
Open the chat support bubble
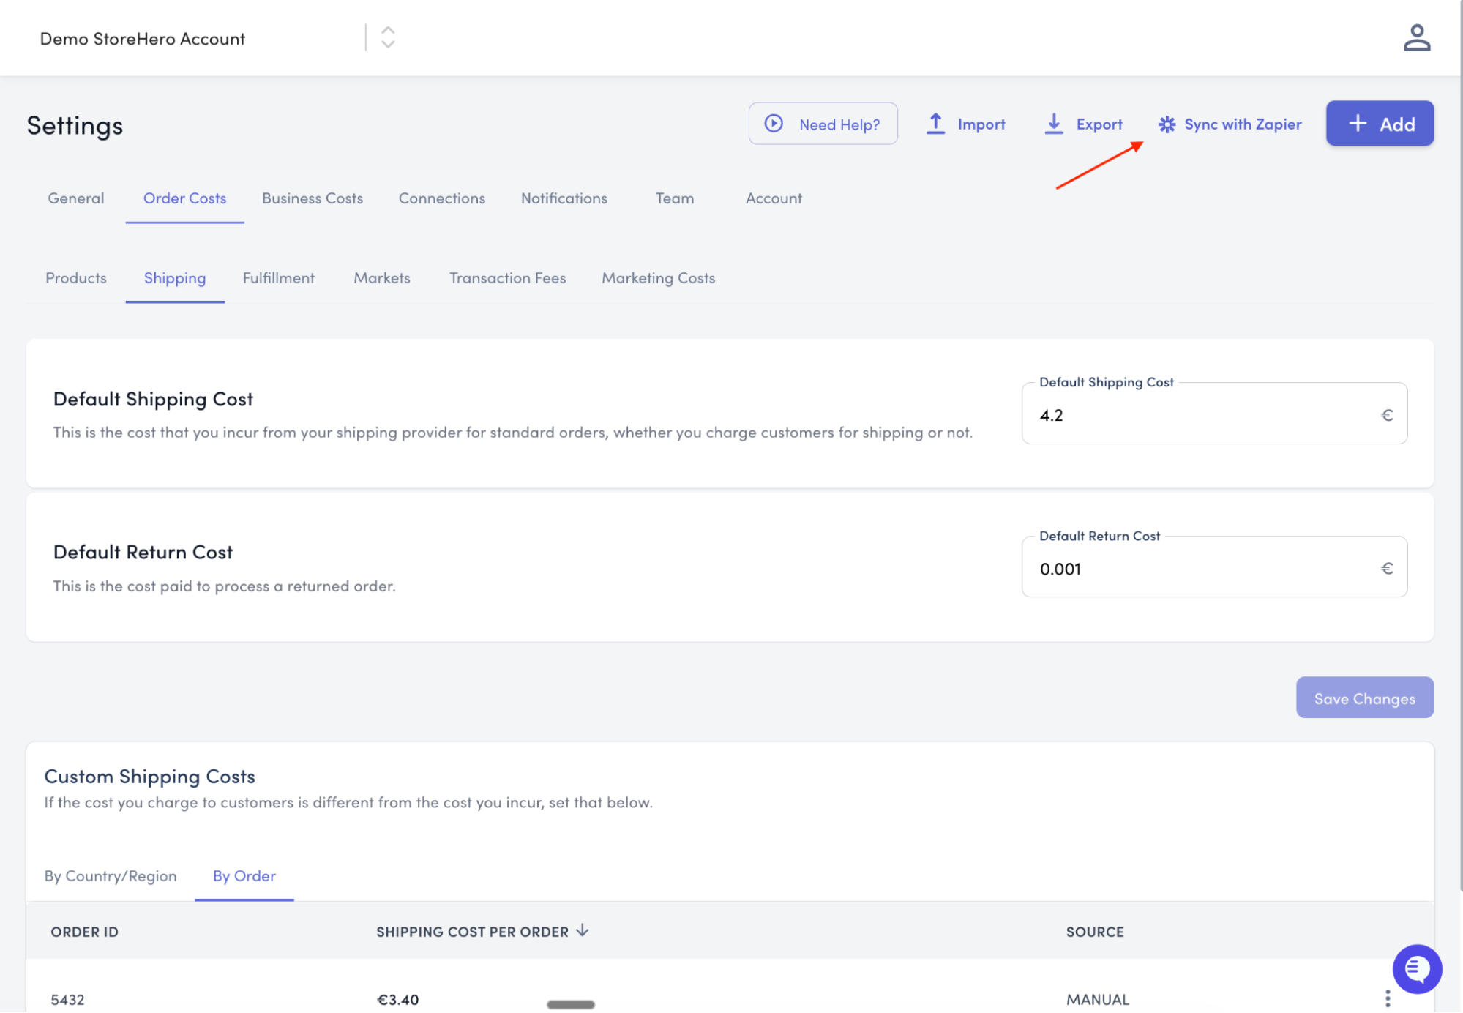tap(1416, 969)
